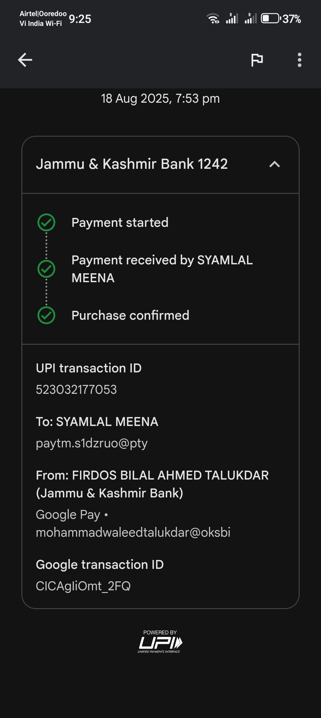Tap the Purchase confirmed checkmark icon

(x=46, y=315)
